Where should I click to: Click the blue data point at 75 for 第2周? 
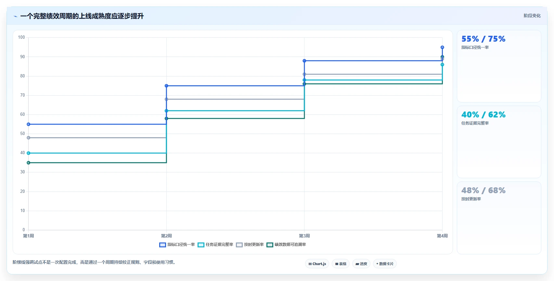pyautogui.click(x=166, y=86)
